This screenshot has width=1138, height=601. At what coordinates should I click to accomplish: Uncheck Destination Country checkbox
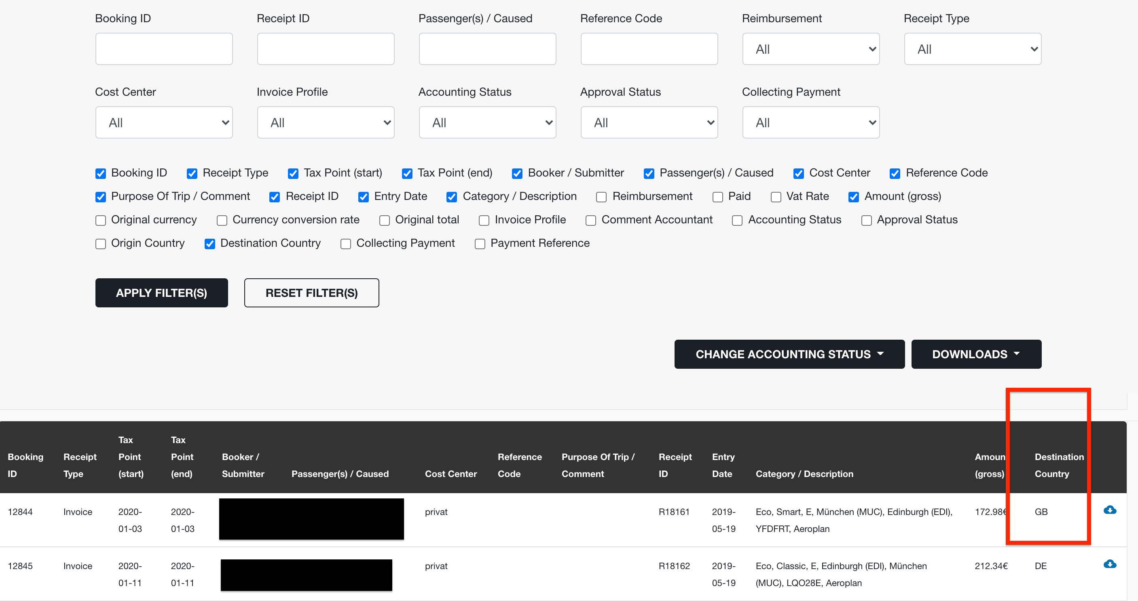pyautogui.click(x=210, y=244)
